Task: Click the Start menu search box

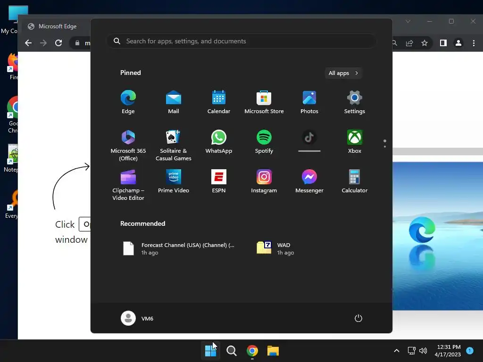Action: point(241,41)
